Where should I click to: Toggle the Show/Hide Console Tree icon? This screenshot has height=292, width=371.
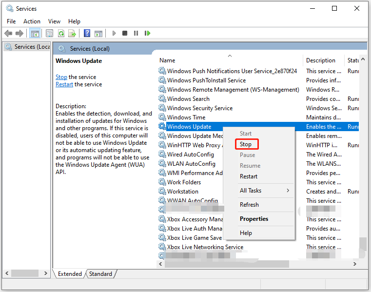coord(35,33)
